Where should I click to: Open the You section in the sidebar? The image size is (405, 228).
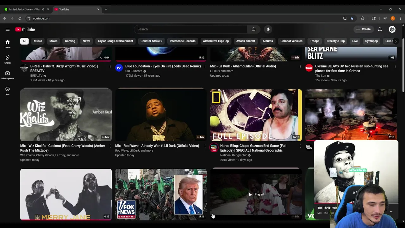(8, 91)
